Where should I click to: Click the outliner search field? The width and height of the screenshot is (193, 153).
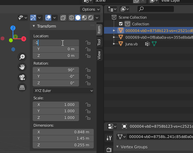[156, 9]
